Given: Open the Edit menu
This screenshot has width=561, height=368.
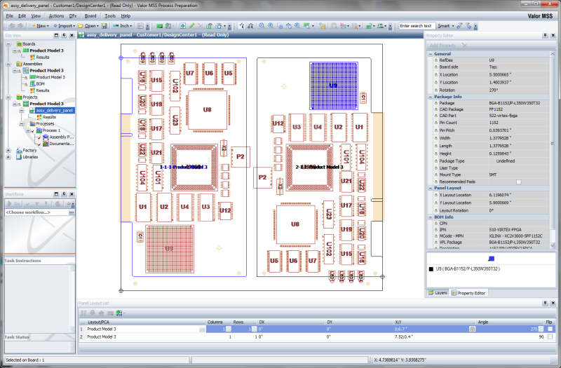Looking at the screenshot, I should coord(22,15).
